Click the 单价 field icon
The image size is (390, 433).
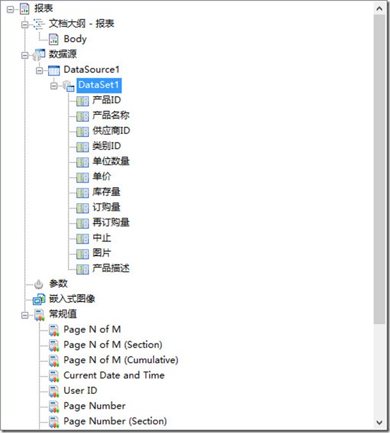pos(83,177)
